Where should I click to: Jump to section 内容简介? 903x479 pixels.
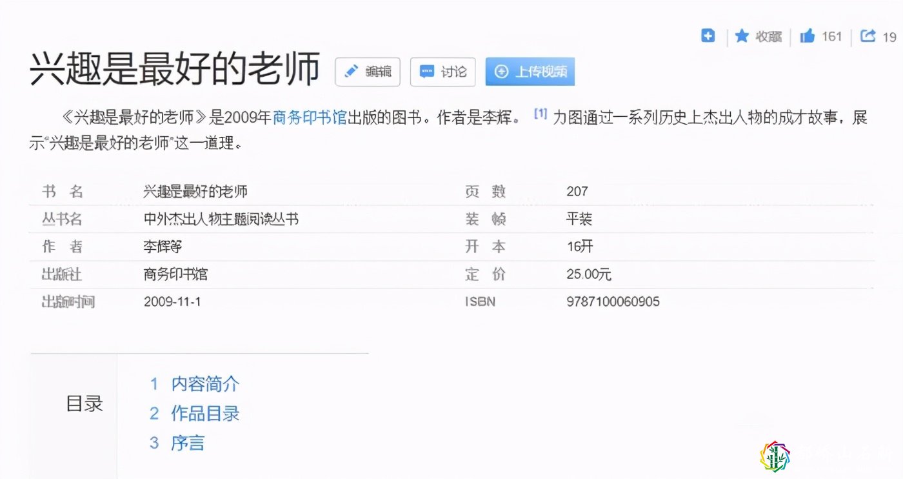(x=205, y=384)
